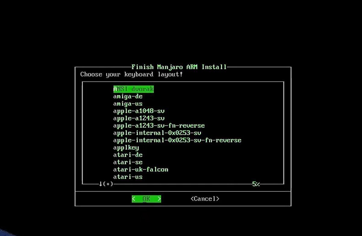Select the atari-de keyboard layout
362x236 pixels.
[128, 155]
